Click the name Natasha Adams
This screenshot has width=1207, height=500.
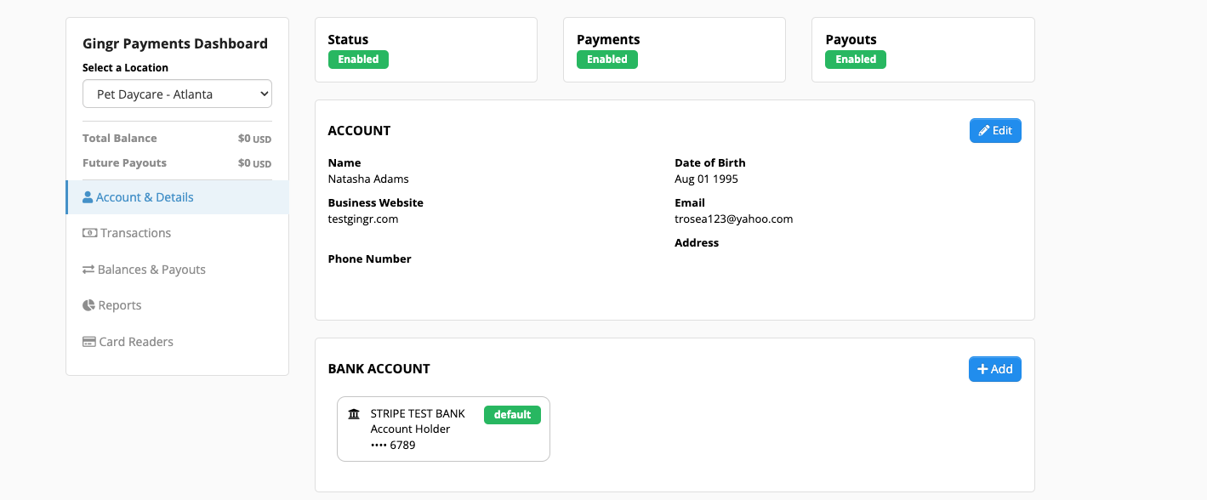tap(368, 179)
